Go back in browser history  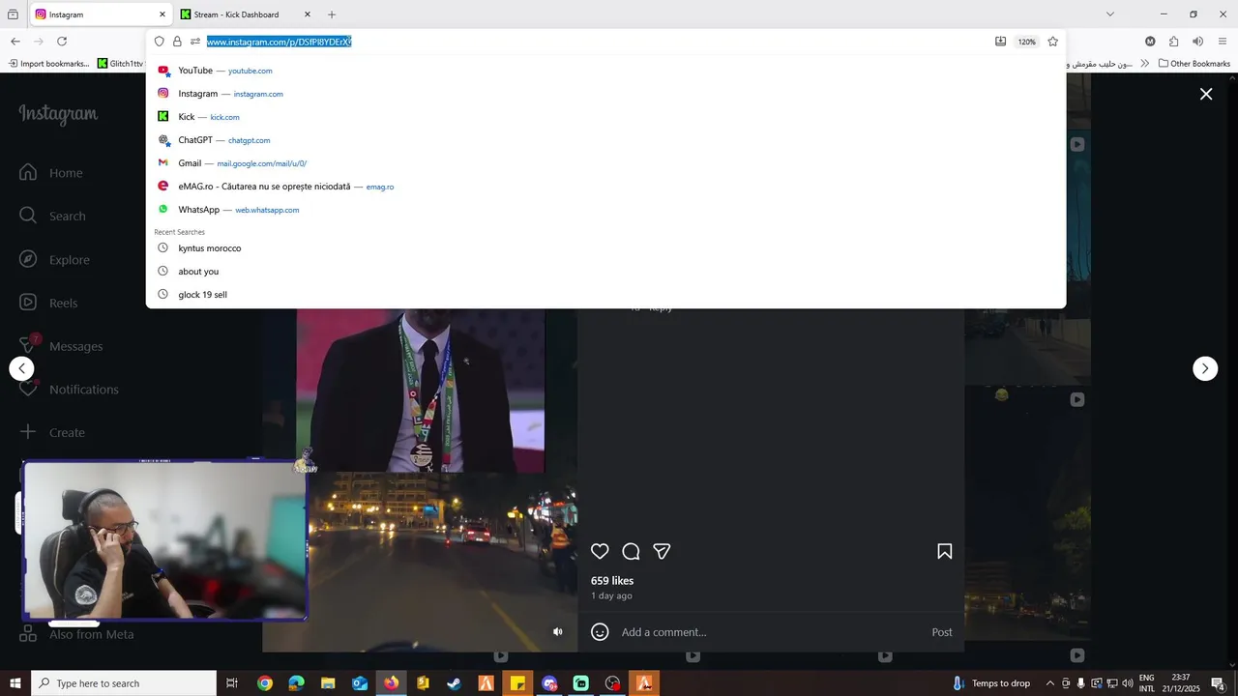[x=15, y=42]
